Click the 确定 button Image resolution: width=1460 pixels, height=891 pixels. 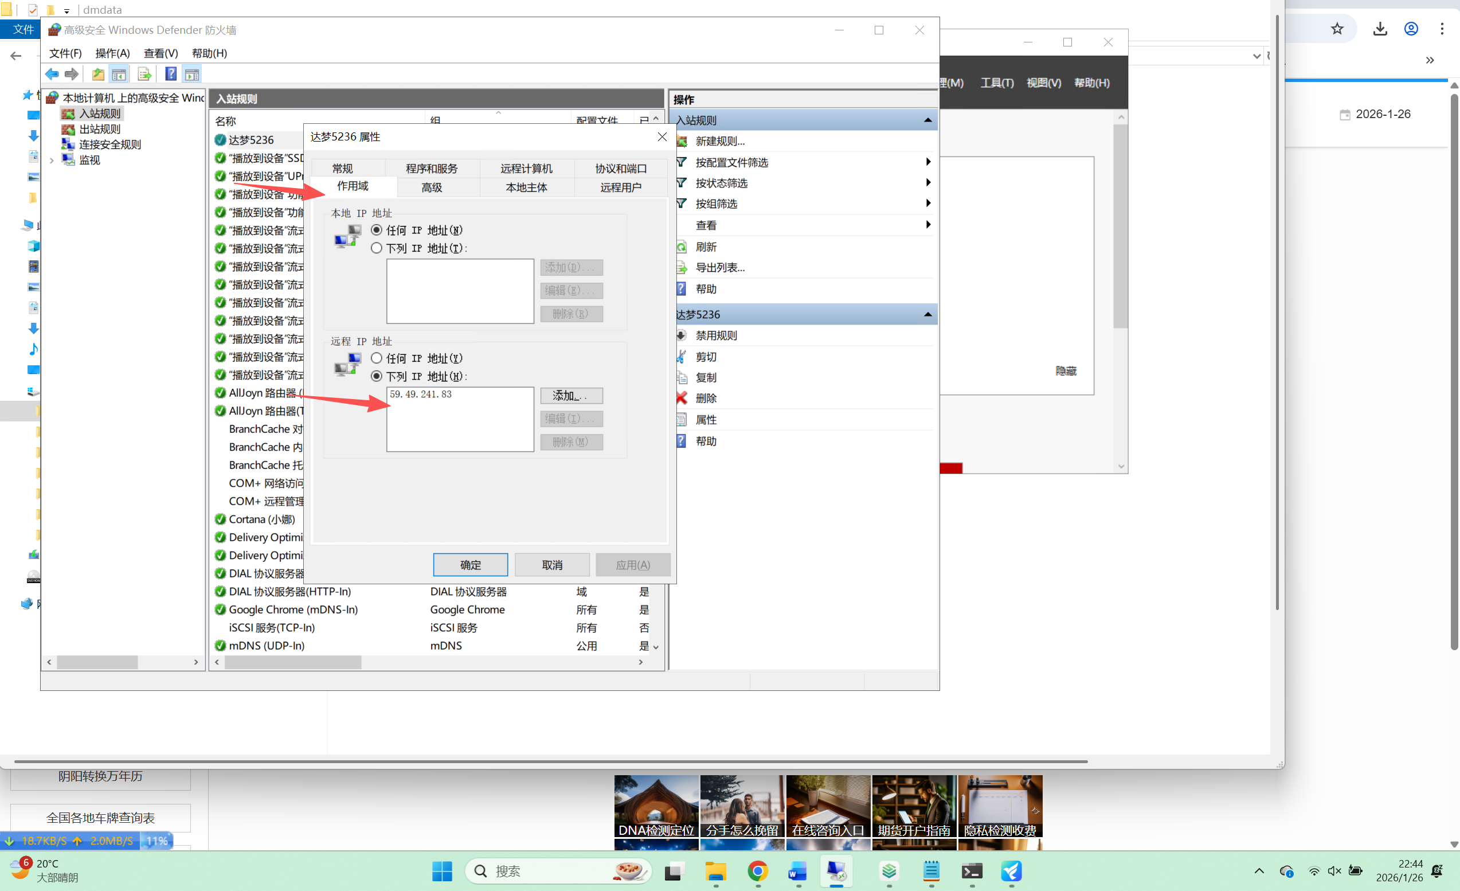(471, 565)
